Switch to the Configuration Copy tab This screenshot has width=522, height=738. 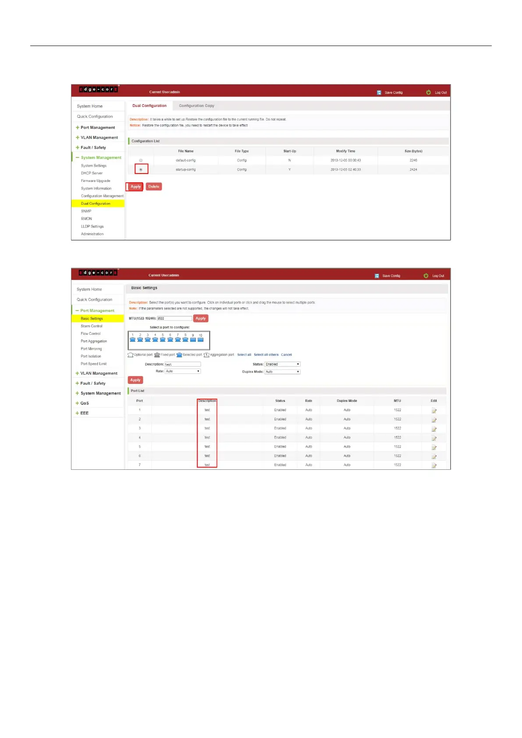pyautogui.click(x=197, y=106)
